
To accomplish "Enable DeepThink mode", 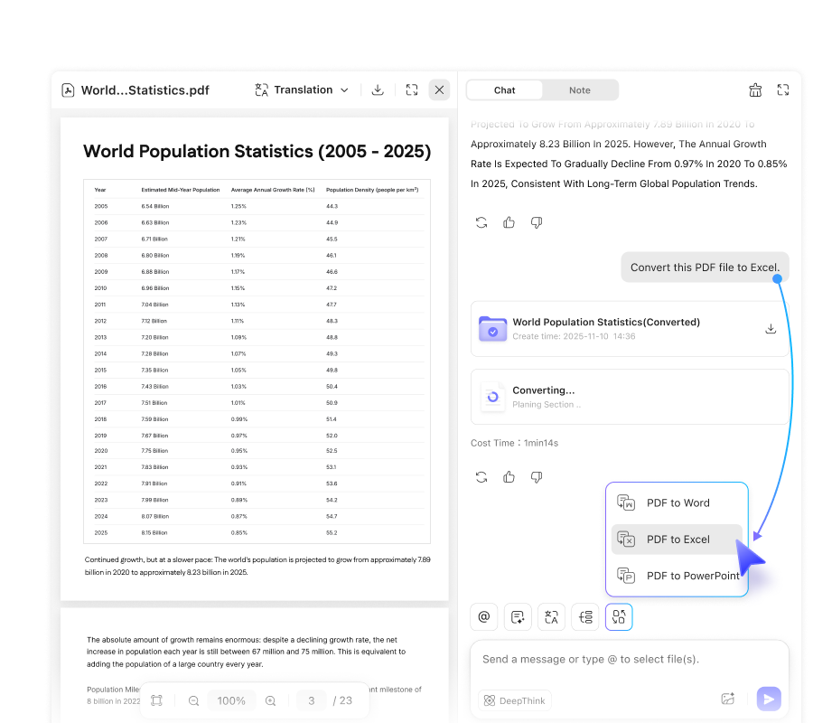I will coord(514,700).
